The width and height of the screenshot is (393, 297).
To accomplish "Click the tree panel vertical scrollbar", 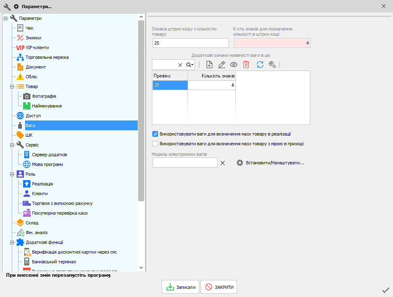I will 141,110.
